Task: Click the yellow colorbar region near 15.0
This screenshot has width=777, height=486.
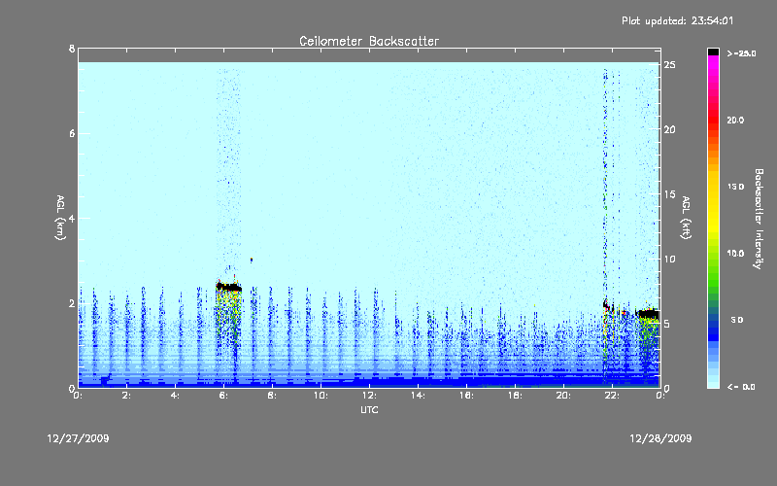Action: click(x=713, y=187)
